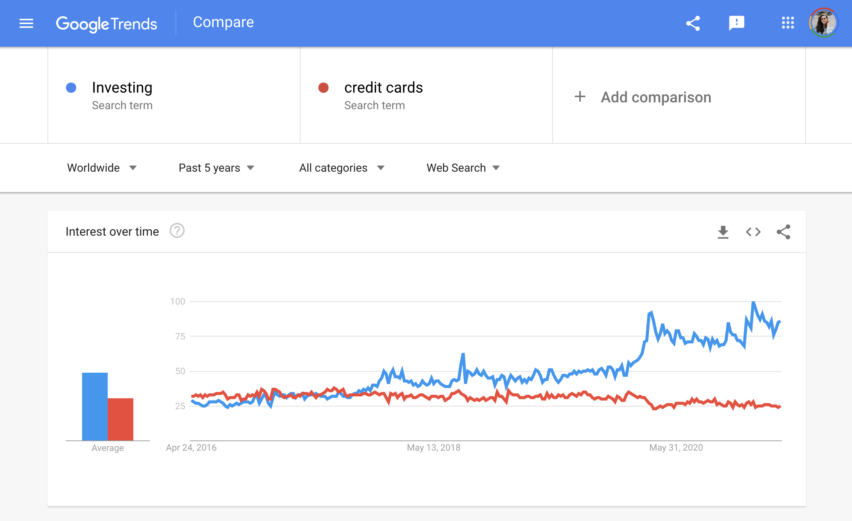Download the interest over time CSV

coord(723,232)
